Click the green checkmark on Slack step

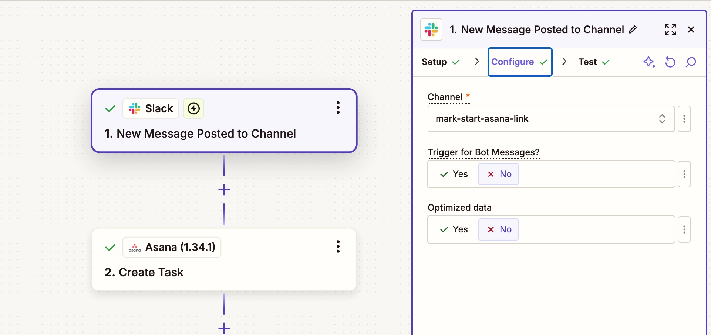110,108
